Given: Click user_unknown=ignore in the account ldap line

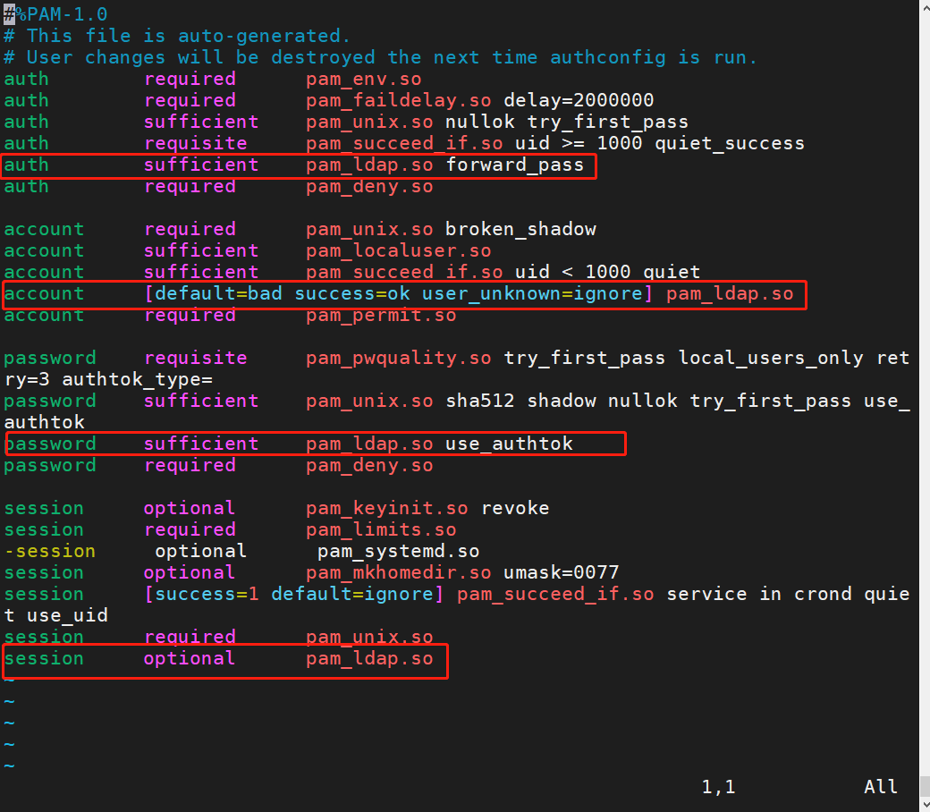Looking at the screenshot, I should (533, 293).
